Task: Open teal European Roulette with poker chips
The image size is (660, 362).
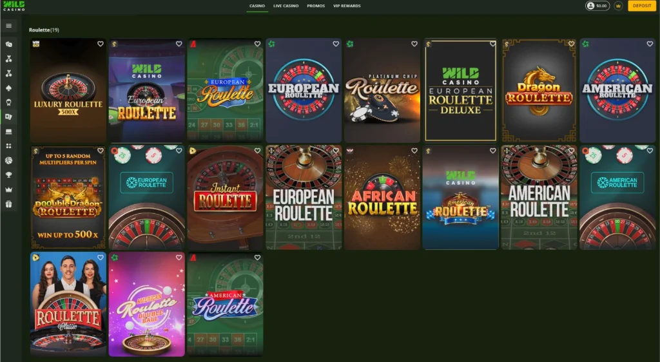Action: (146, 198)
